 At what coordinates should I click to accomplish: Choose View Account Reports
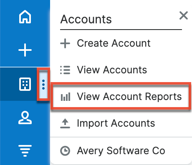click(x=121, y=97)
